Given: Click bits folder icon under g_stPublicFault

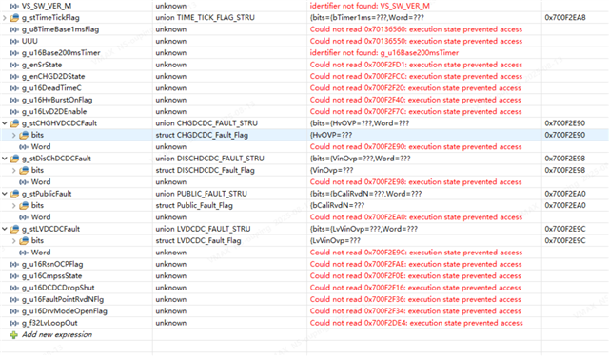Looking at the screenshot, I should coord(24,206).
